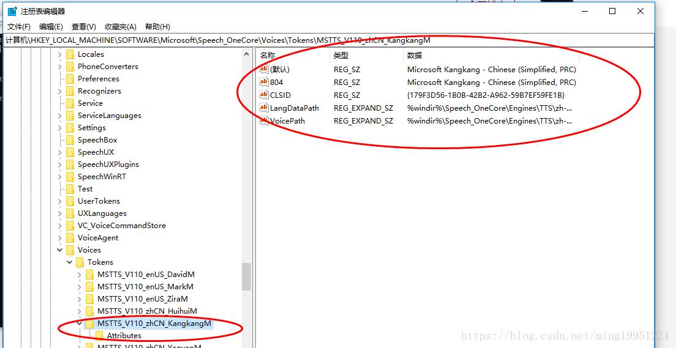Viewport: 676px width, 348px height.
Task: Expand the SpeechUX key
Action: [60, 152]
